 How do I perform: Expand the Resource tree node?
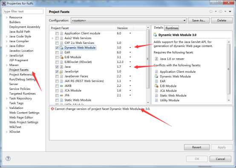pos(7,17)
